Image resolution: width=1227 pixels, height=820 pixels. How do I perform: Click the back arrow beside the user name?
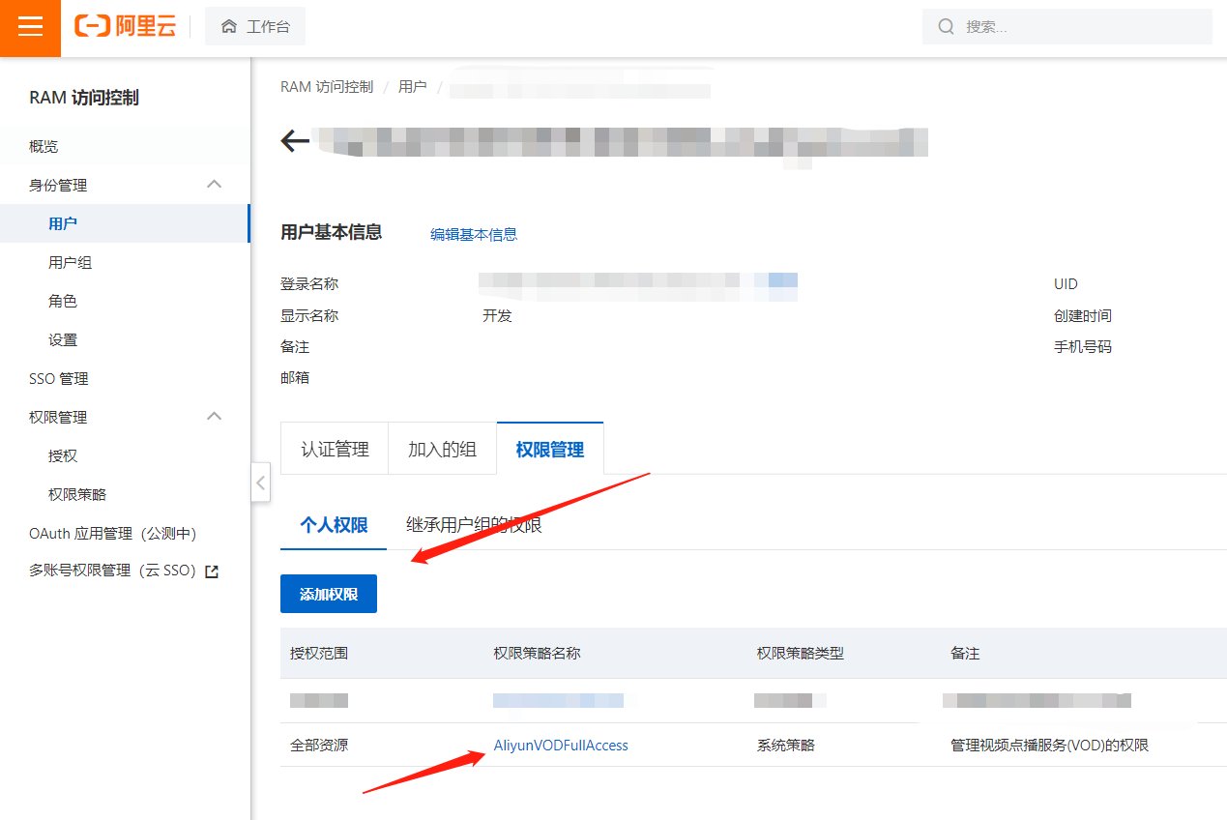coord(293,140)
